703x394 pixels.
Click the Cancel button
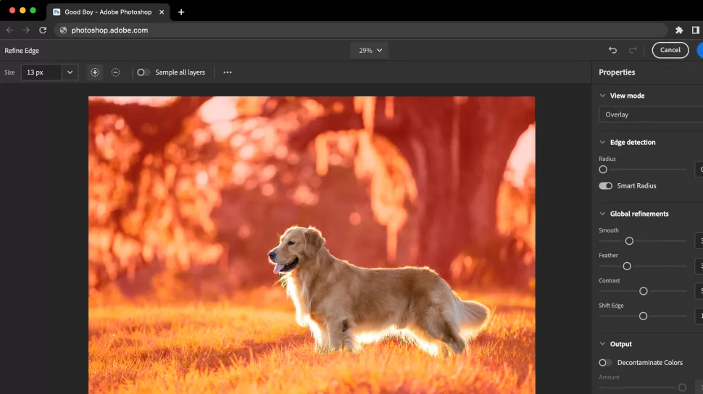(670, 50)
